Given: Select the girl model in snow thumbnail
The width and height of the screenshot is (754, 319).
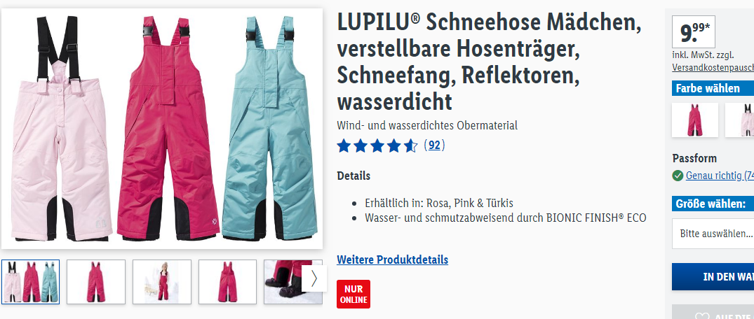Looking at the screenshot, I should [162, 282].
